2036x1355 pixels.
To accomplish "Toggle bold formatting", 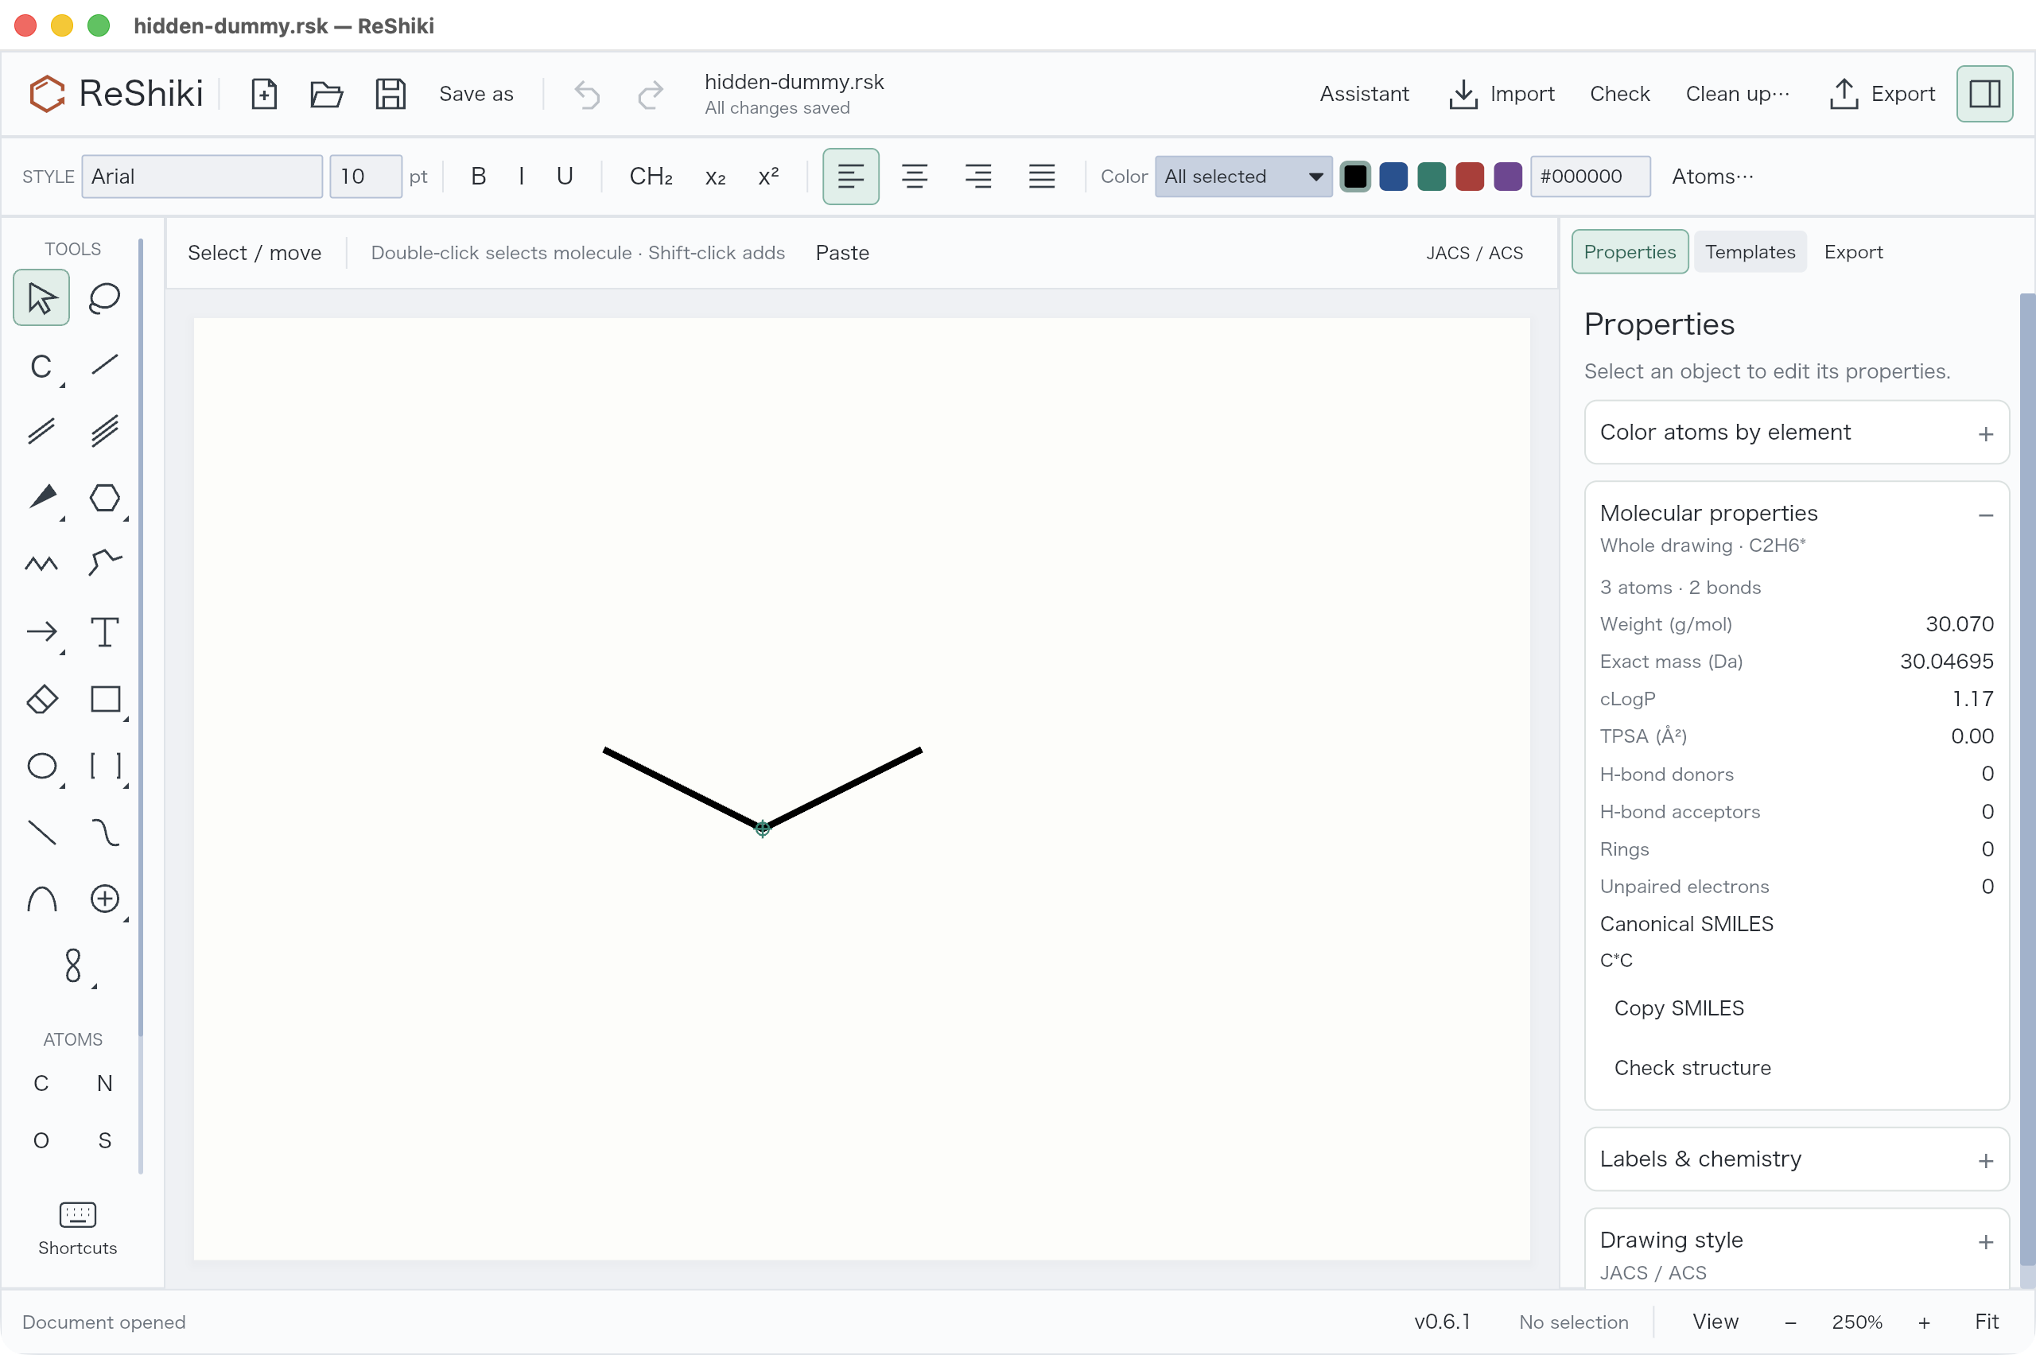I will click(479, 177).
